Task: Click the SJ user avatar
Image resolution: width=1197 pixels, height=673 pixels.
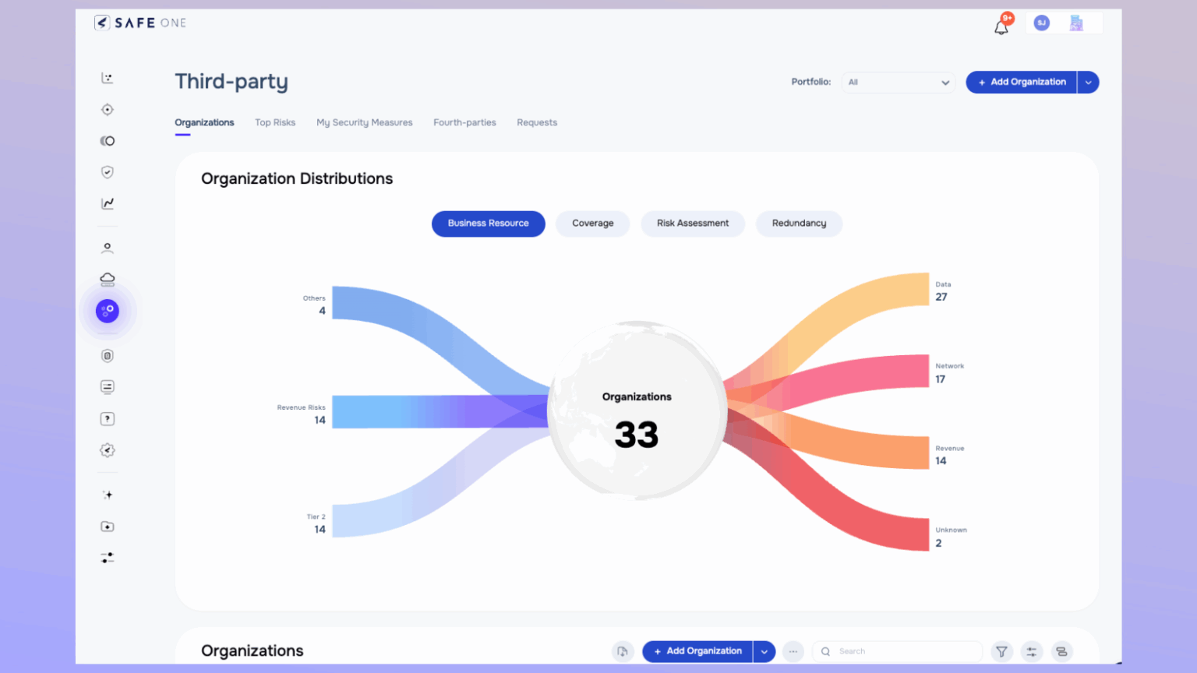Action: point(1041,23)
